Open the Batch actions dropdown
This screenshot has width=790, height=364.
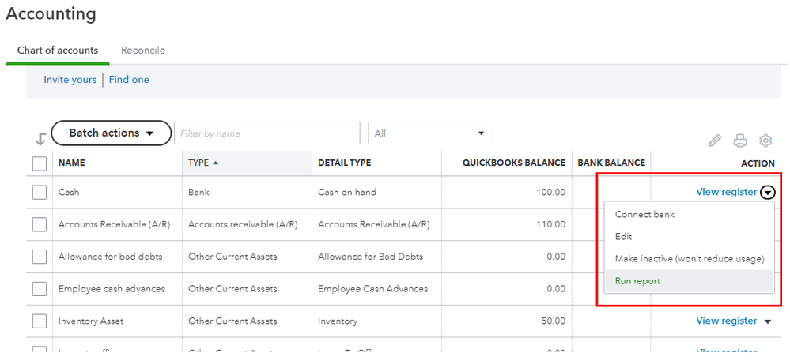111,133
